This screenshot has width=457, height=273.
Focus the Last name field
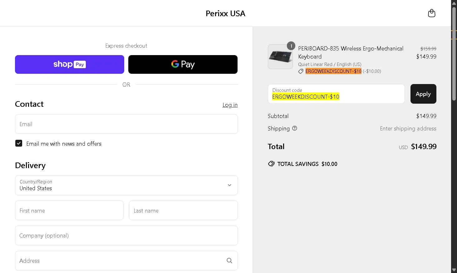(x=183, y=210)
